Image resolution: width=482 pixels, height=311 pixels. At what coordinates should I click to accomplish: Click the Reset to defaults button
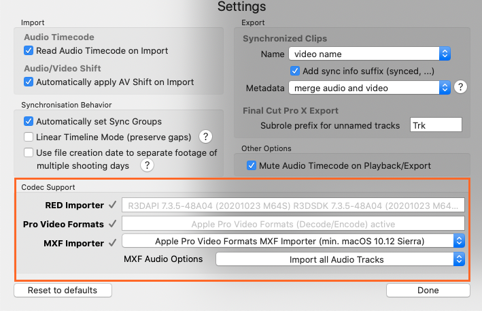coord(63,291)
